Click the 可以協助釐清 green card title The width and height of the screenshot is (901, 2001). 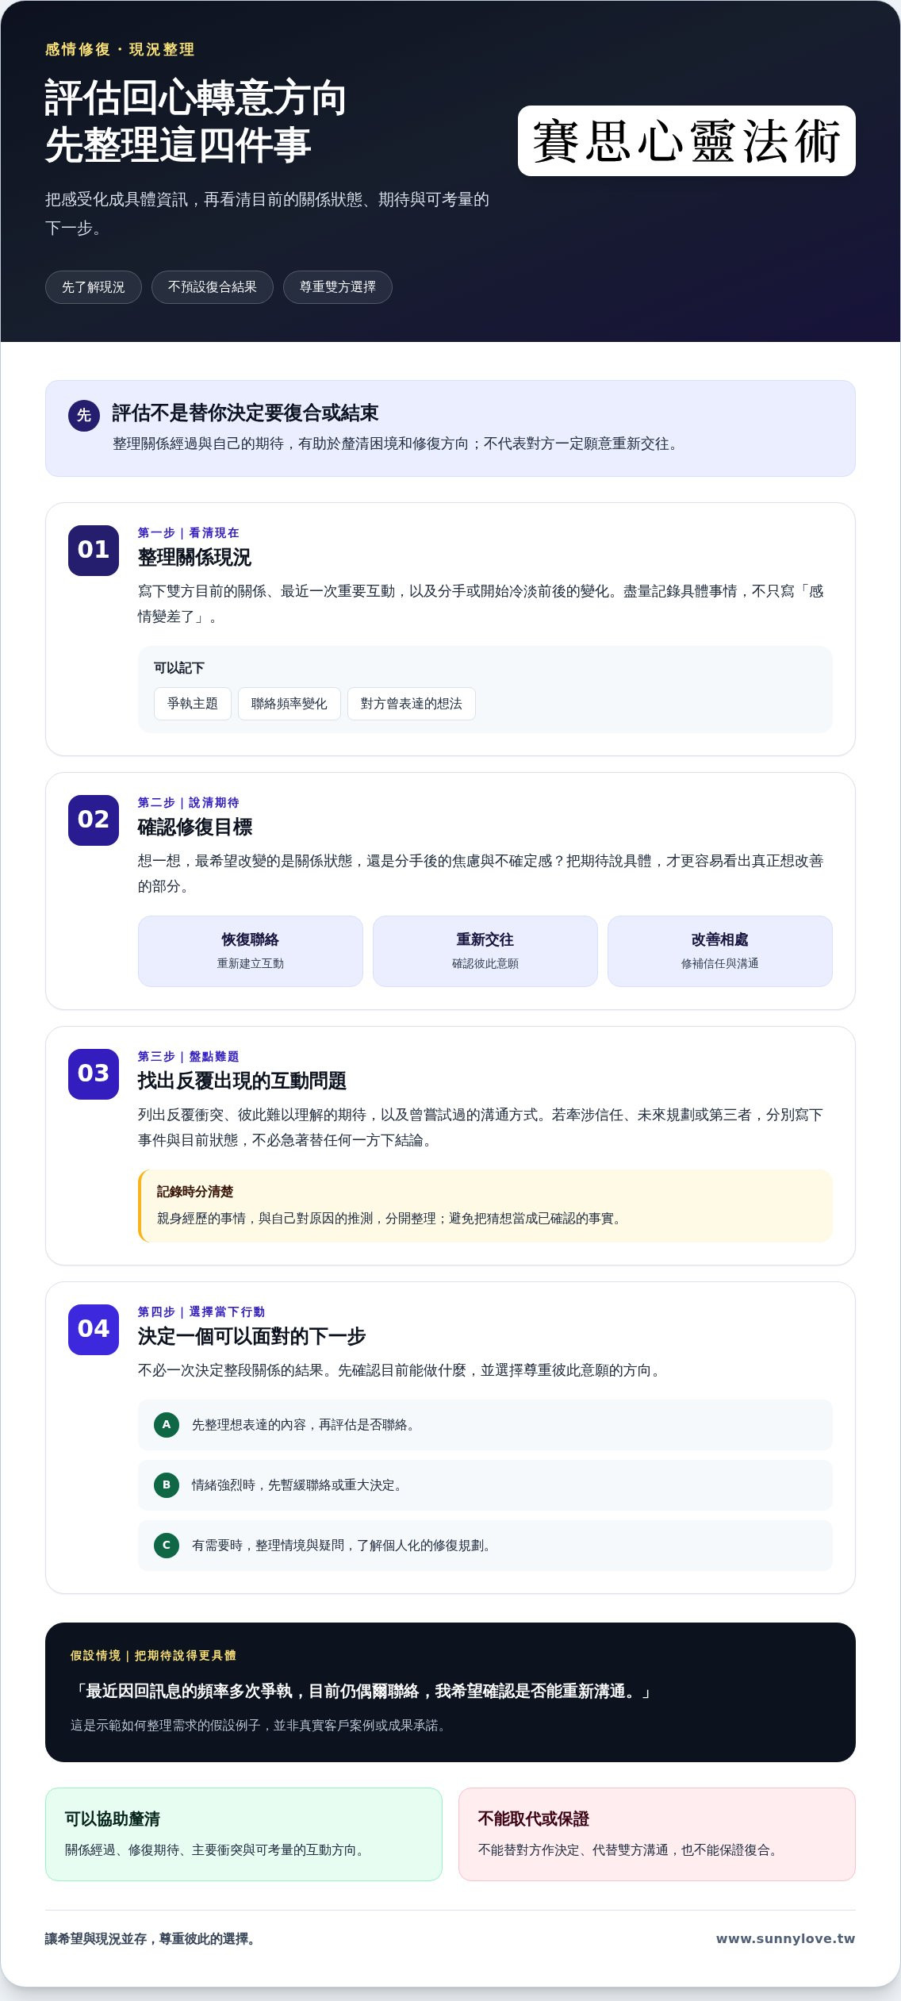pos(113,1819)
